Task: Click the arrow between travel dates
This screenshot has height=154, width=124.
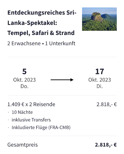Action: click(62, 80)
